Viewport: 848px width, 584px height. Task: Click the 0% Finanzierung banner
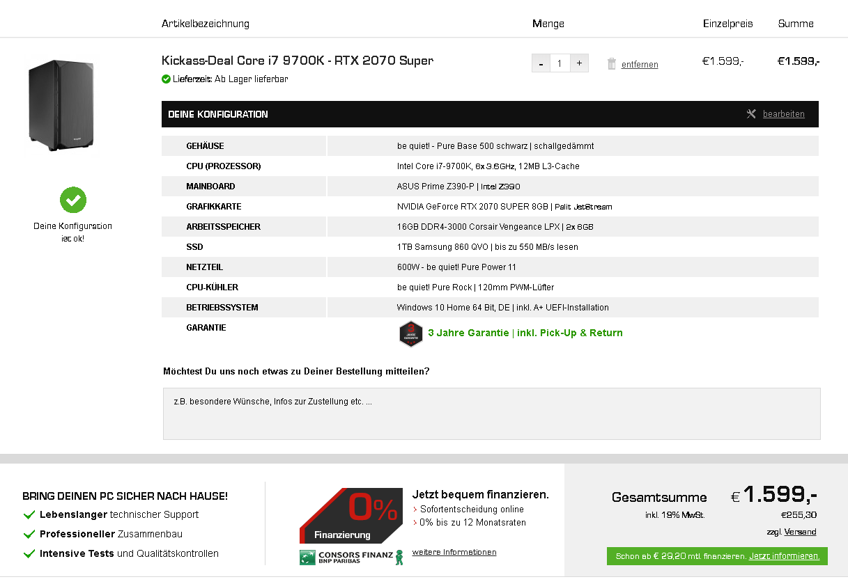pos(350,516)
